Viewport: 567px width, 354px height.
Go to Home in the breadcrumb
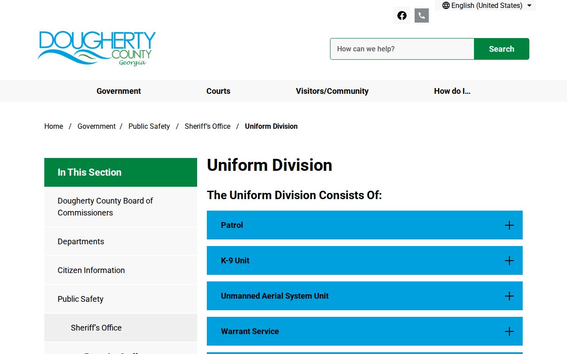tap(54, 126)
